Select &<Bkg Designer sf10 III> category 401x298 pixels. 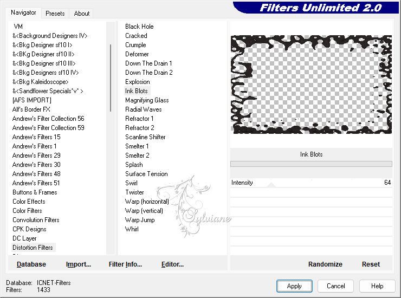pos(44,63)
